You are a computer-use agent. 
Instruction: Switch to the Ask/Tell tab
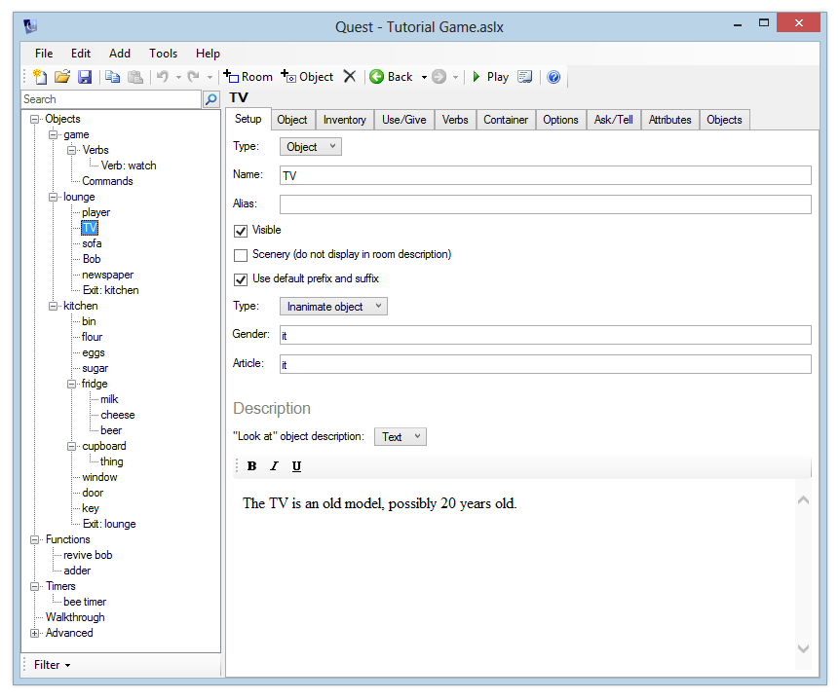[613, 120]
